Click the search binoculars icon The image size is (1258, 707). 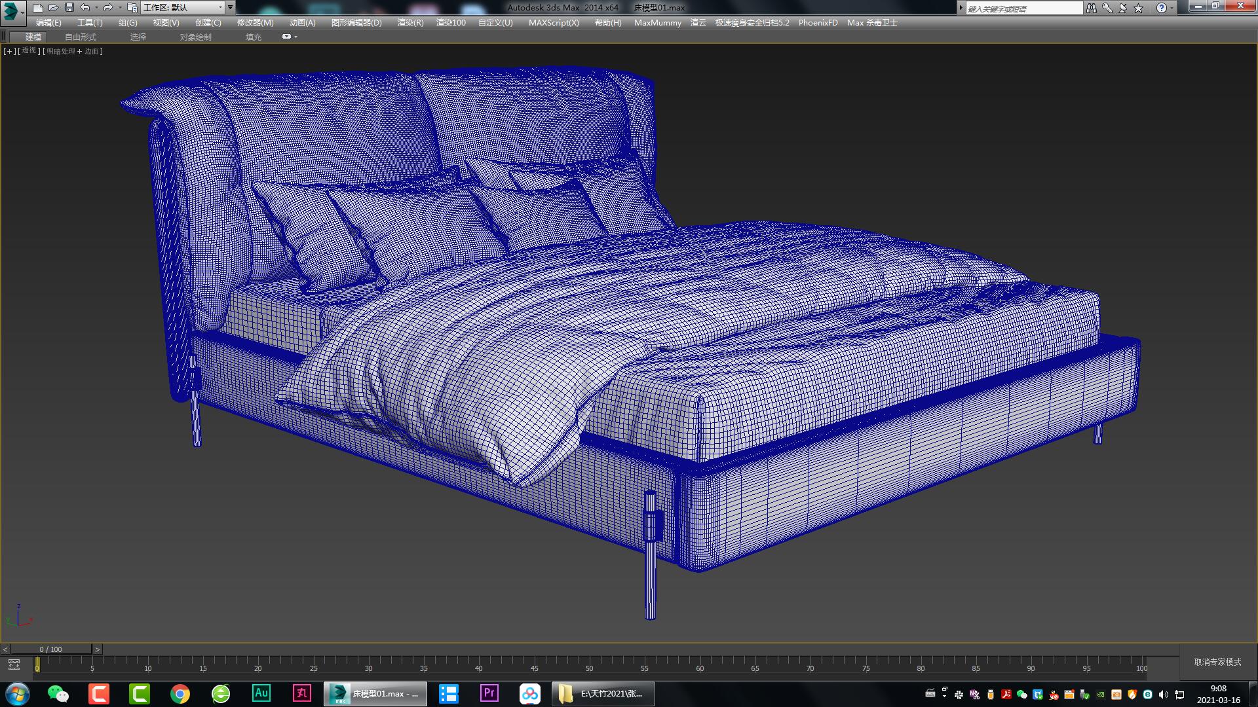pyautogui.click(x=1092, y=8)
